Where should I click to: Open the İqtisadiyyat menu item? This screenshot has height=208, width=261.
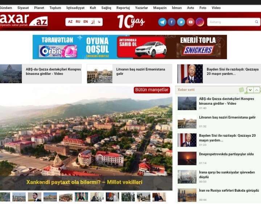tap(75, 8)
